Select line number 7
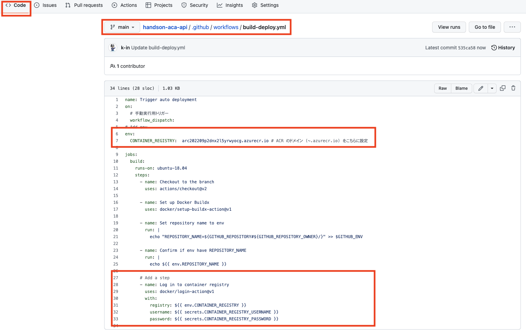The image size is (526, 332). tap(117, 141)
